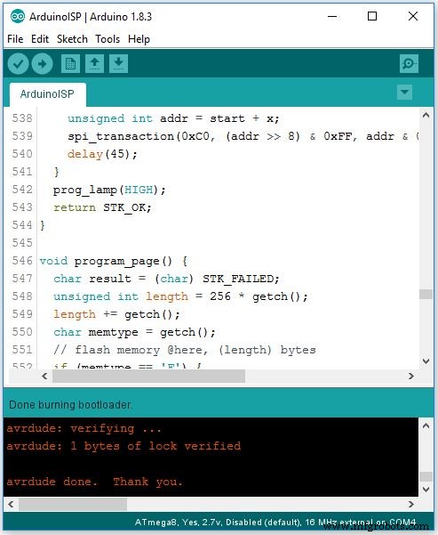Click the editor scroll-down arrow
438x535 pixels.
(426, 361)
